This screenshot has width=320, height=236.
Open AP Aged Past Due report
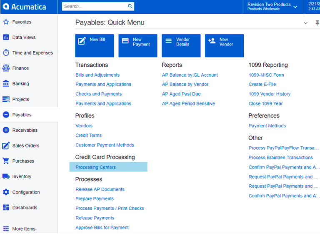[x=181, y=94]
